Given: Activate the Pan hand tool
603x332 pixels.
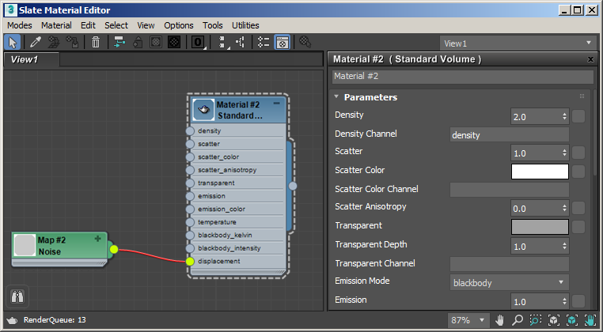Looking at the screenshot, I should point(499,319).
